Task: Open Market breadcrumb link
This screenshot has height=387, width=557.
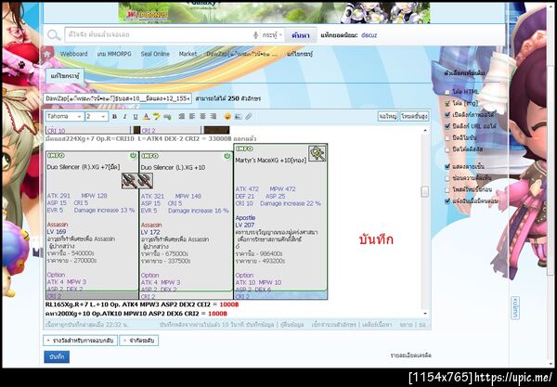Action: pyautogui.click(x=188, y=54)
